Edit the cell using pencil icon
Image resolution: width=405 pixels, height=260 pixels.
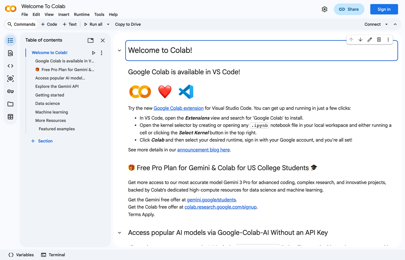pyautogui.click(x=370, y=40)
